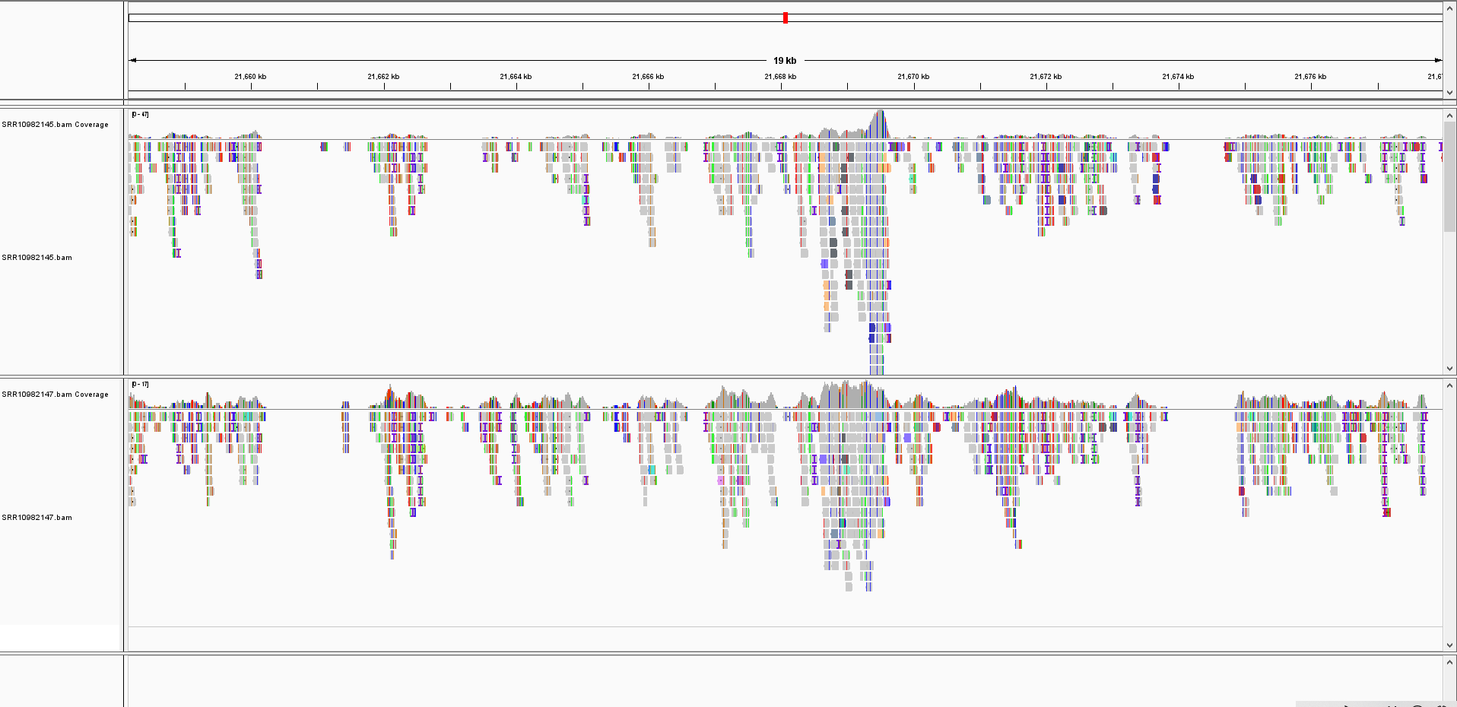Click the down scroll arrow on the ruler panel
This screenshot has height=707, width=1457.
point(1449,92)
